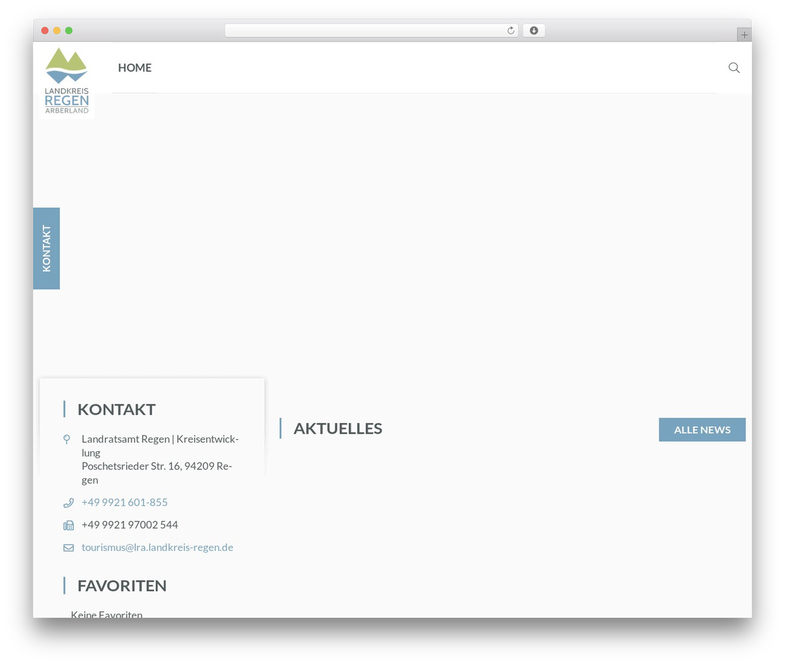Screen dimensions: 785x665
Task: Click the AKTUELLES heading
Action: point(338,428)
